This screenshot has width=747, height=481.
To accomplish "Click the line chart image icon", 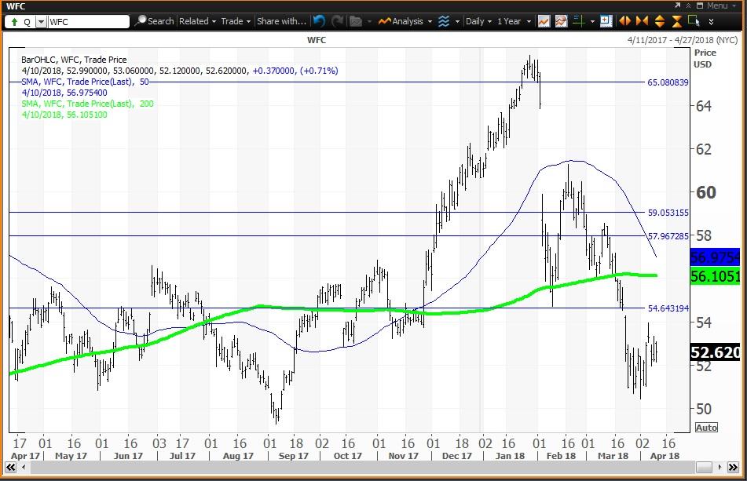I will tap(544, 21).
